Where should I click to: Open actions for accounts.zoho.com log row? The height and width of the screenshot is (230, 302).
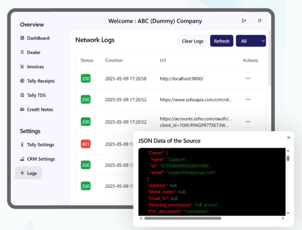click(x=248, y=122)
